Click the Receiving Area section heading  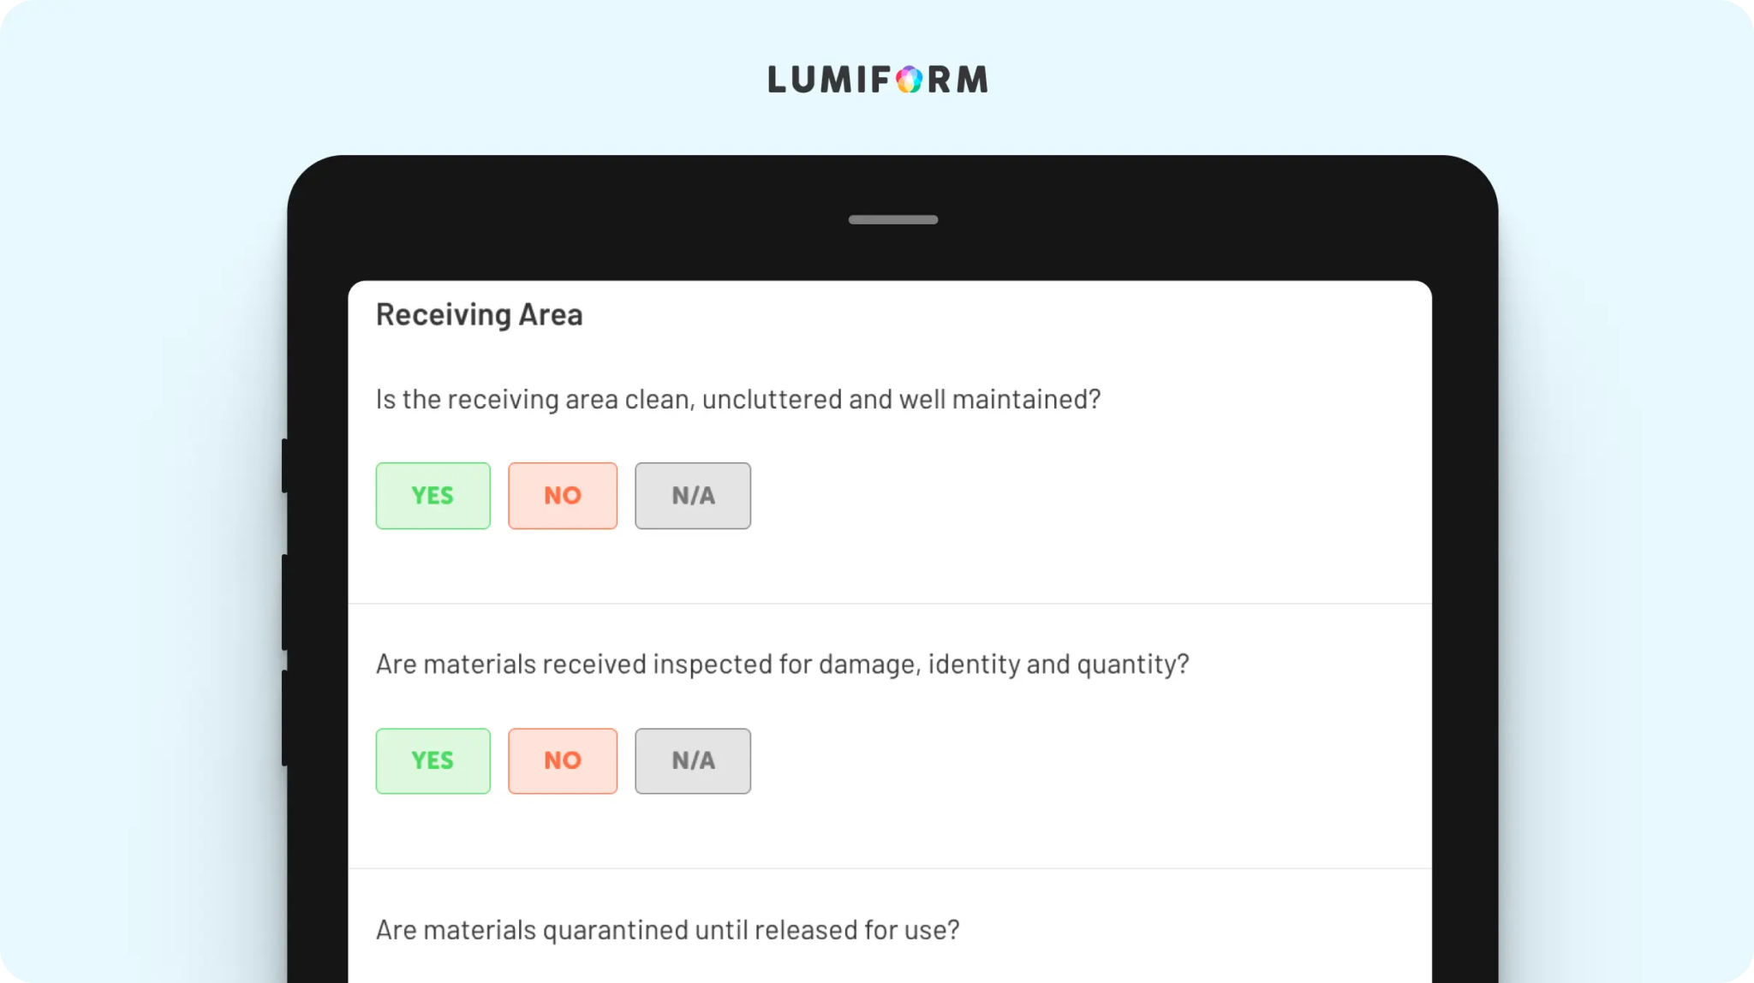[479, 316]
